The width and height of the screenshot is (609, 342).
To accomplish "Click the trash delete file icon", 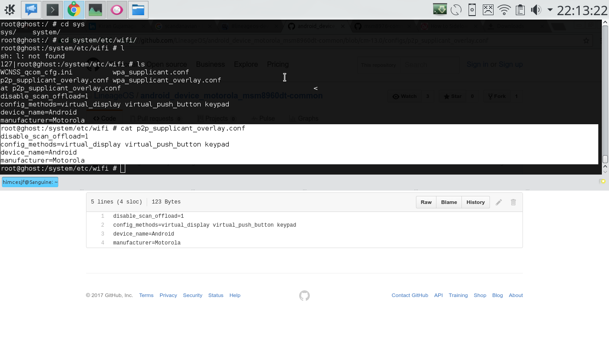I will pos(513,202).
